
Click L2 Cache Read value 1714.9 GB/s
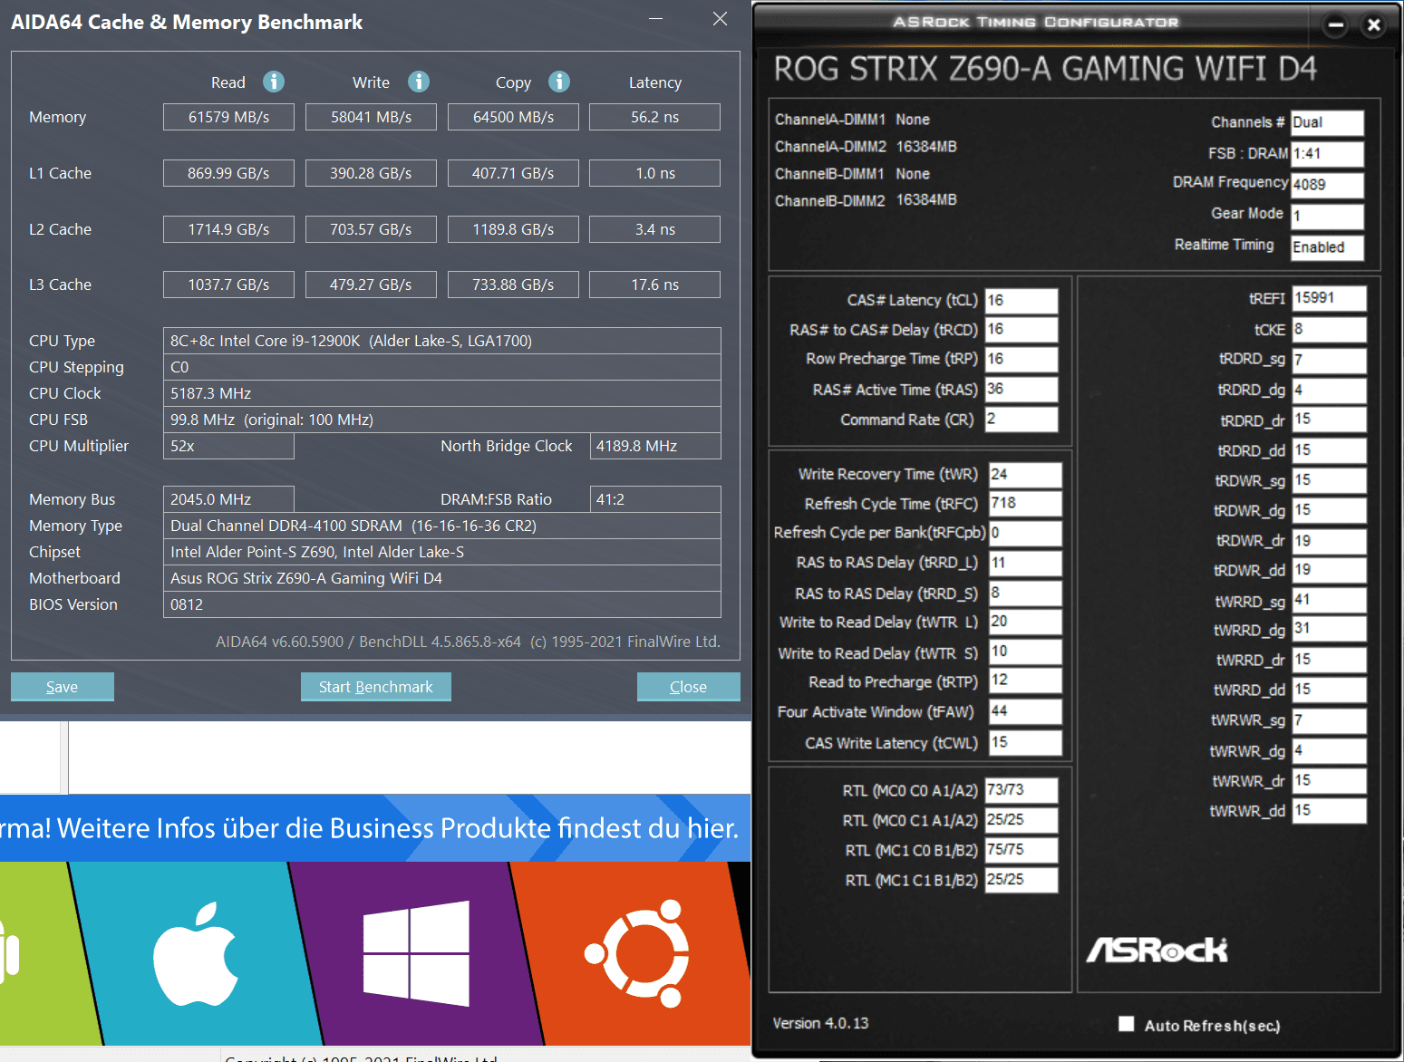[228, 229]
